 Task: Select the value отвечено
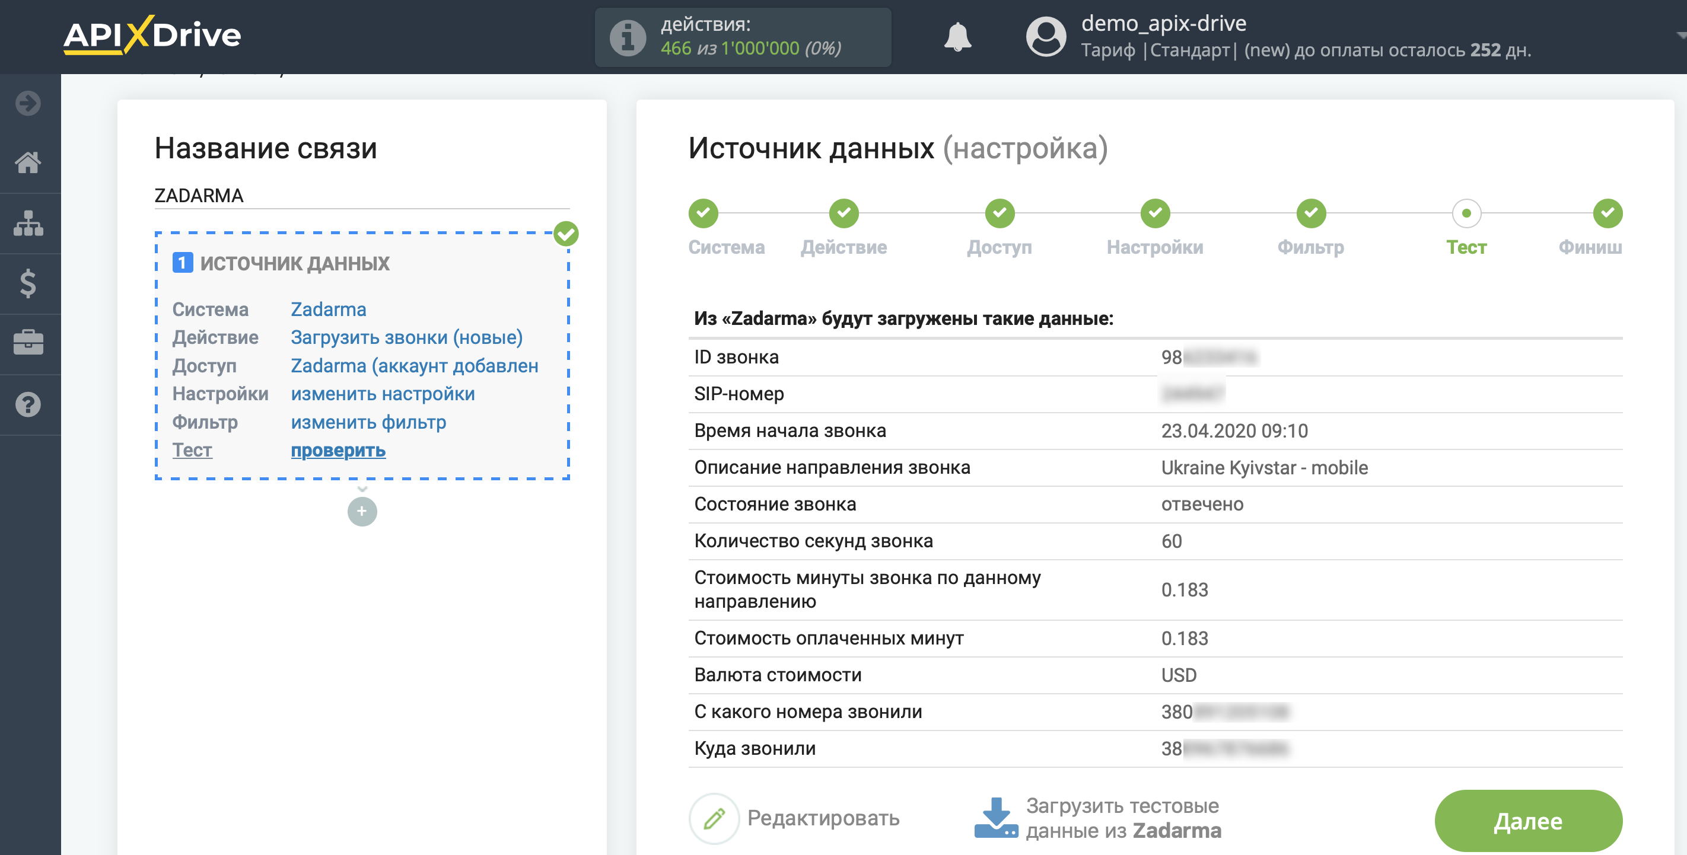tap(1202, 504)
